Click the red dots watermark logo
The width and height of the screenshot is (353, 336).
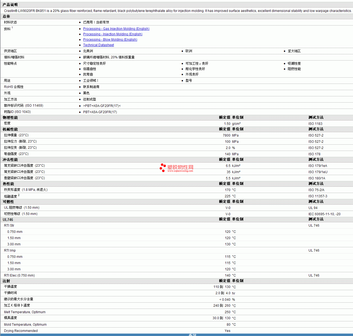click(x=163, y=168)
